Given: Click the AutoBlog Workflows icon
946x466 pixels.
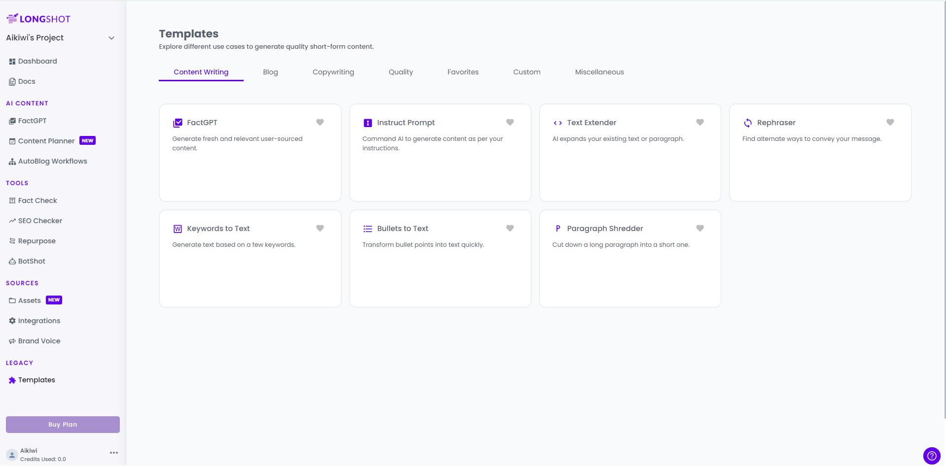Looking at the screenshot, I should [x=12, y=162].
